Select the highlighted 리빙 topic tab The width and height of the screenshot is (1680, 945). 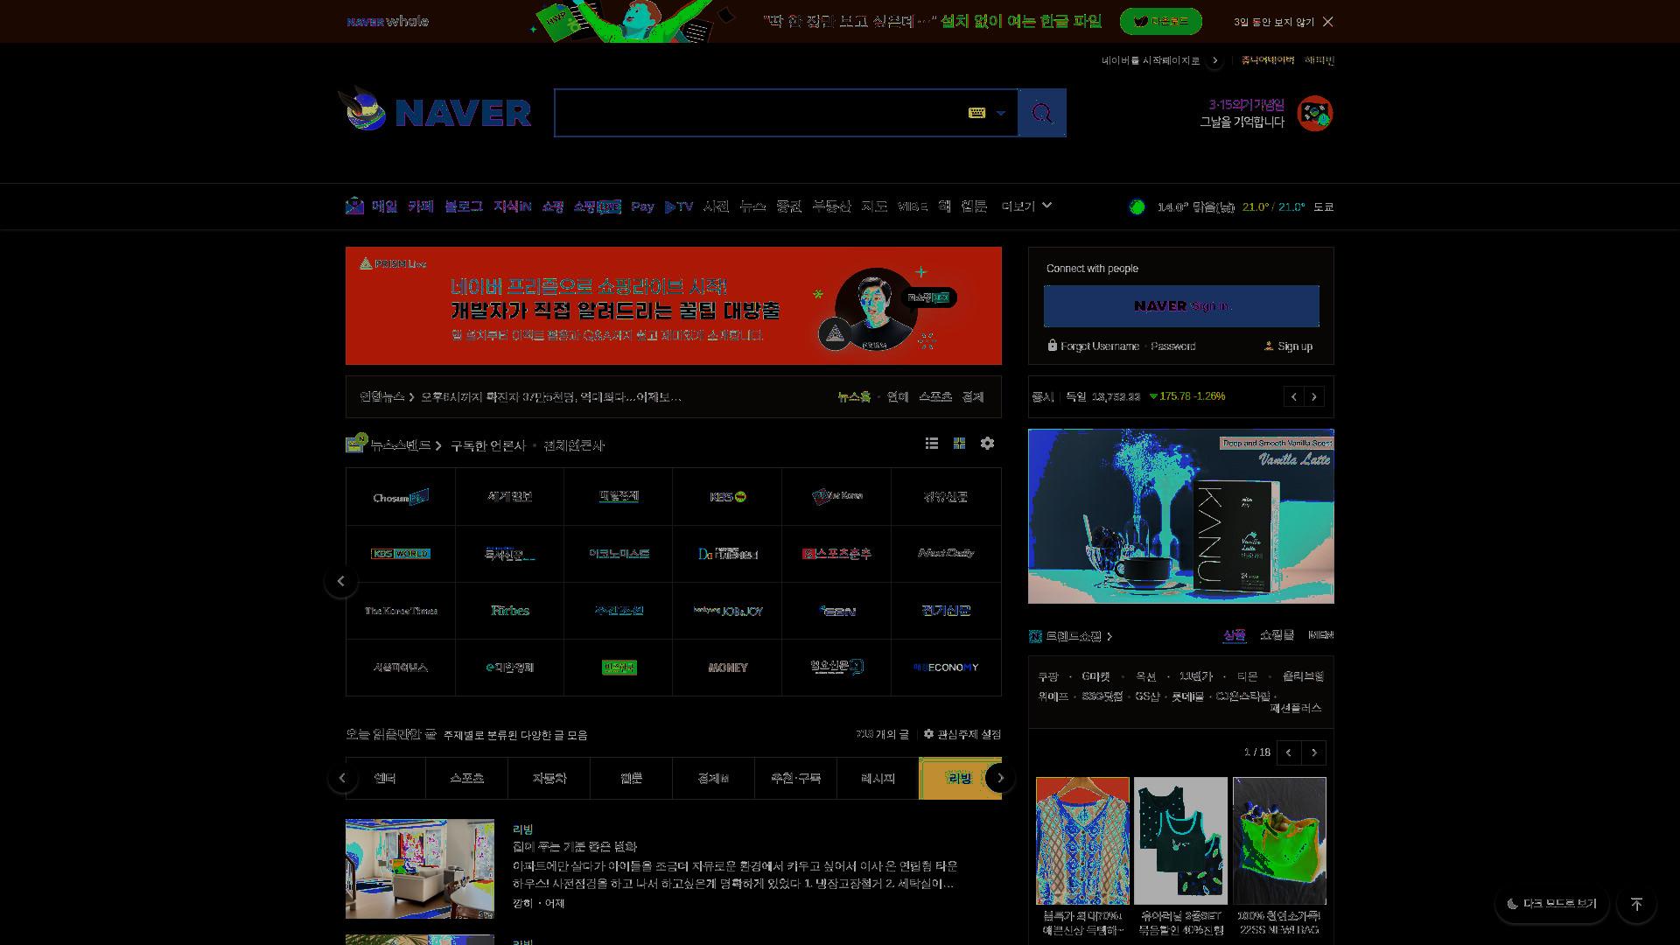(959, 778)
